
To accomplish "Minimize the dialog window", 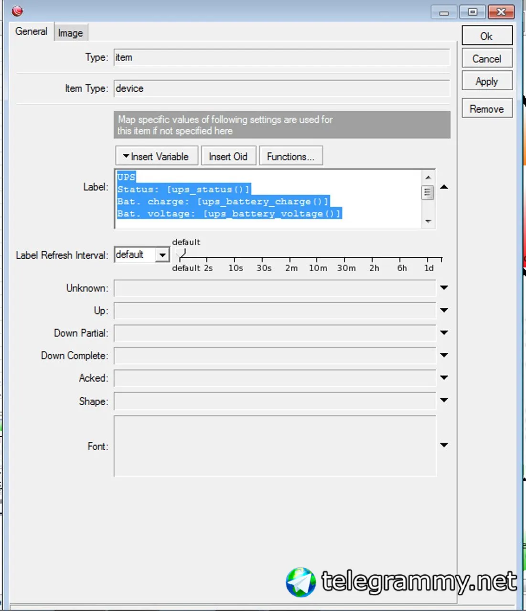I will point(444,12).
